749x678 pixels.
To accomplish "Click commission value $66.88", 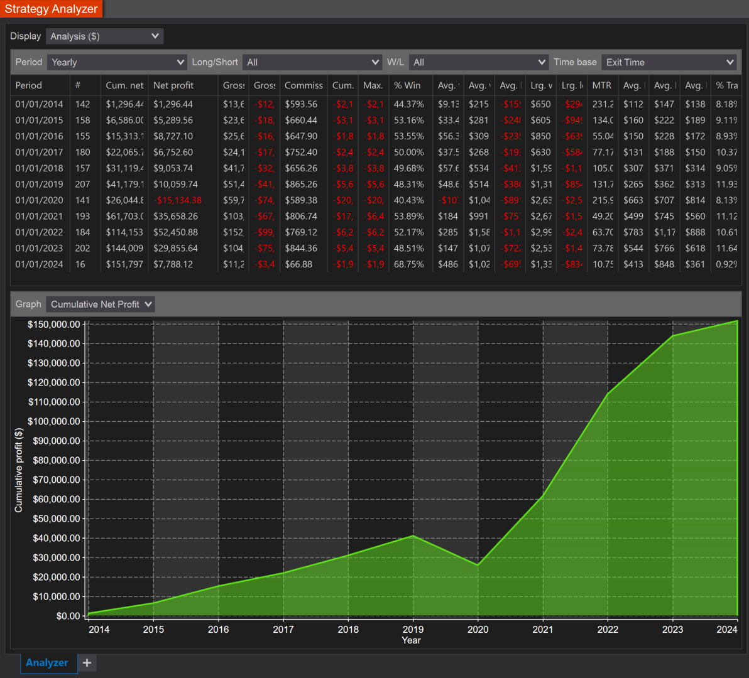I will (298, 264).
